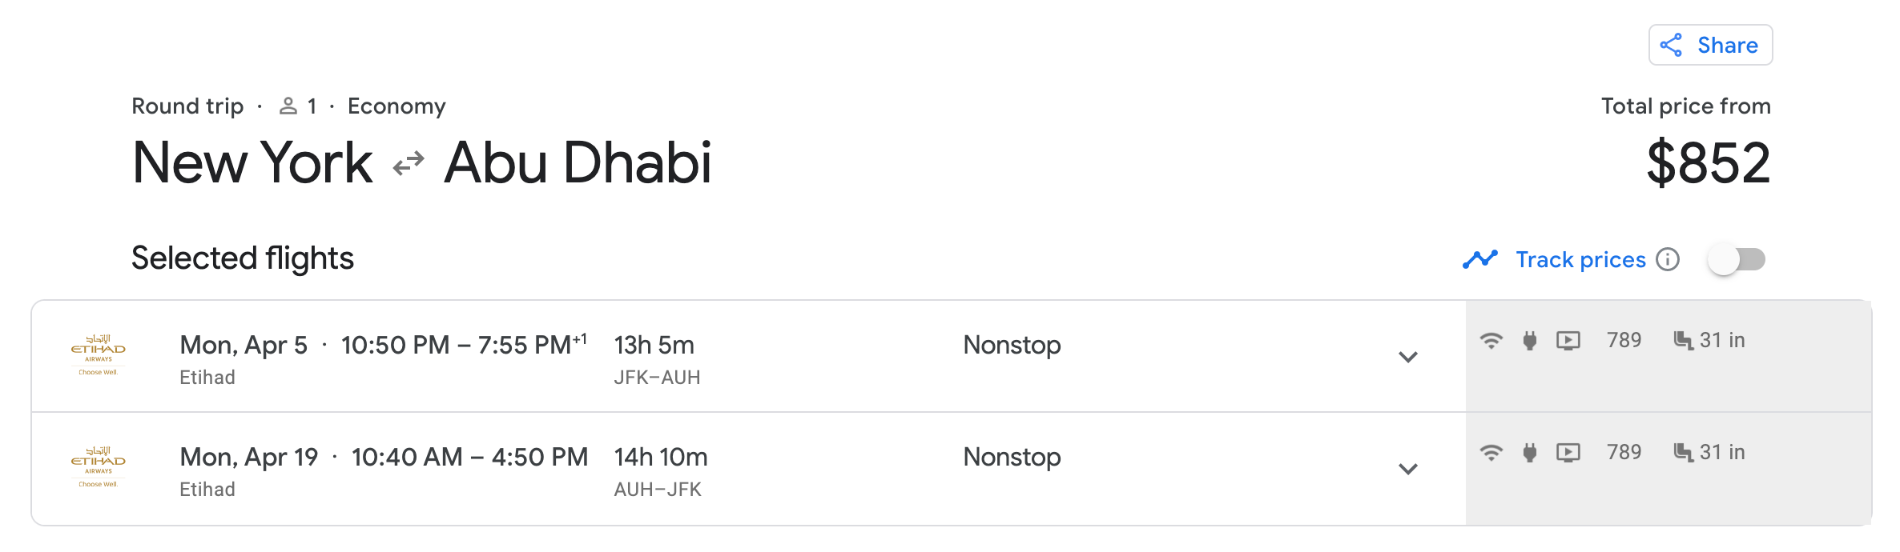Click the on-demand video icon on the return flight

pyautogui.click(x=1568, y=453)
